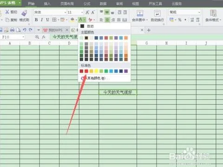Click the fx insert function icon
The width and height of the screenshot is (223, 167).
pos(44,37)
